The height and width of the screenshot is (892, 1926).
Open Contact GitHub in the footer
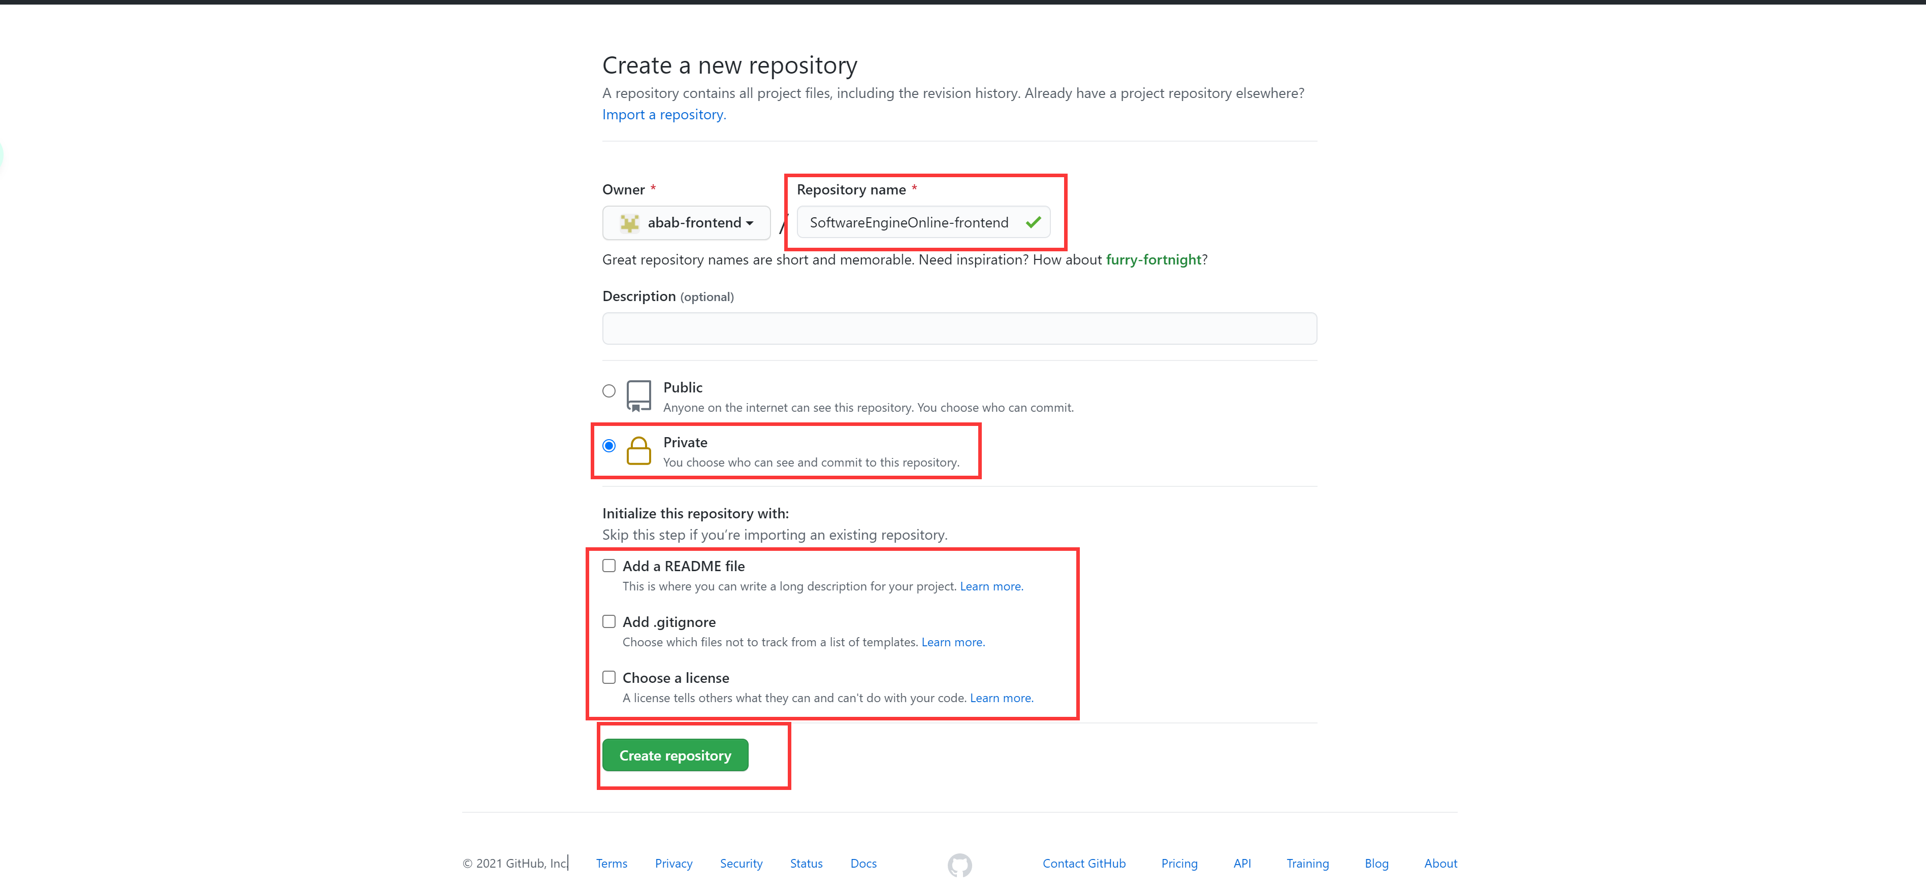(1084, 864)
